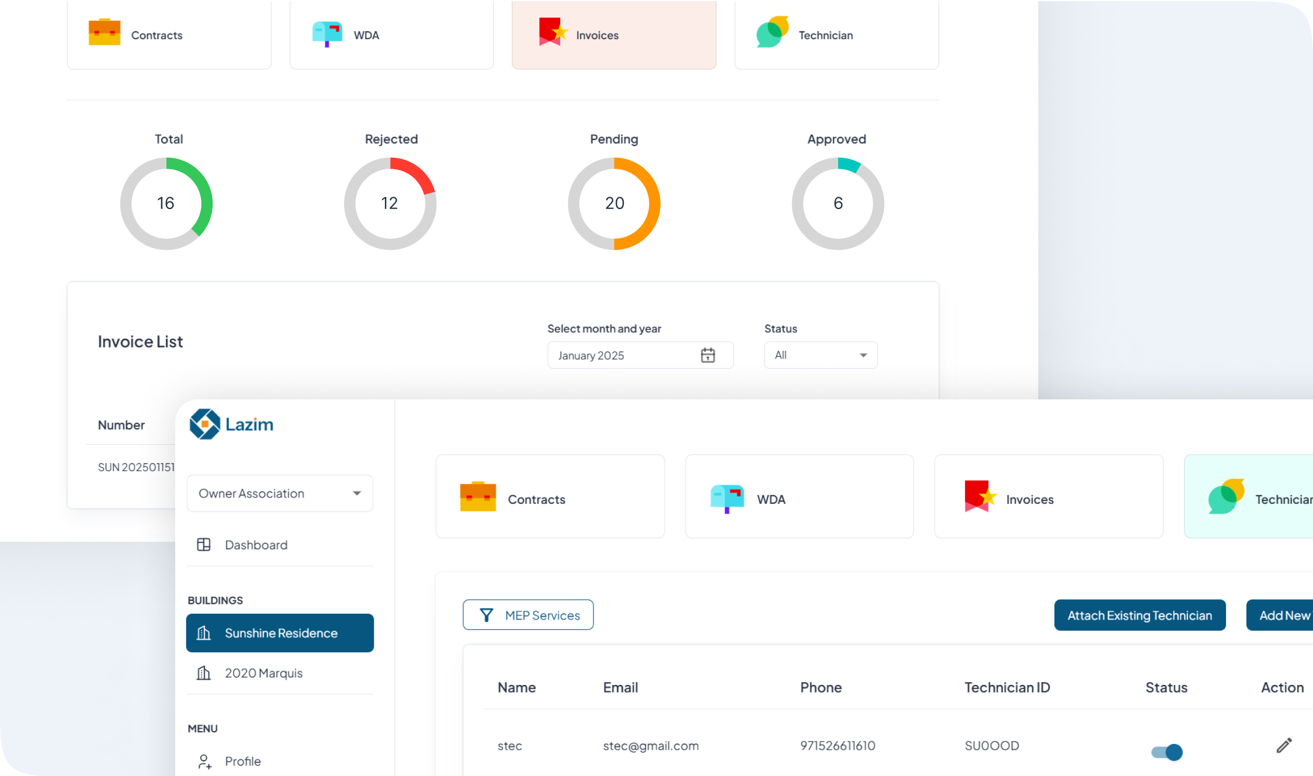Click the Pending donut chart showing 20
The width and height of the screenshot is (1313, 776).
pos(614,203)
